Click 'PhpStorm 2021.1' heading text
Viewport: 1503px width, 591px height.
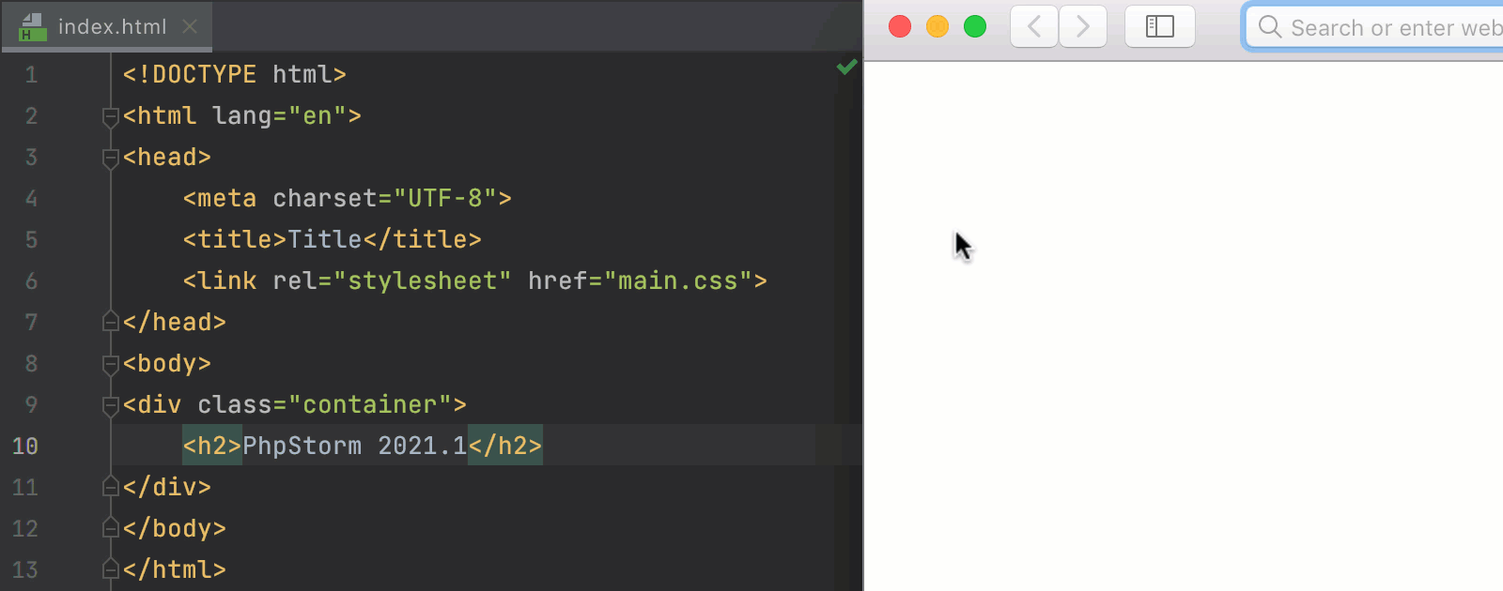tap(355, 446)
